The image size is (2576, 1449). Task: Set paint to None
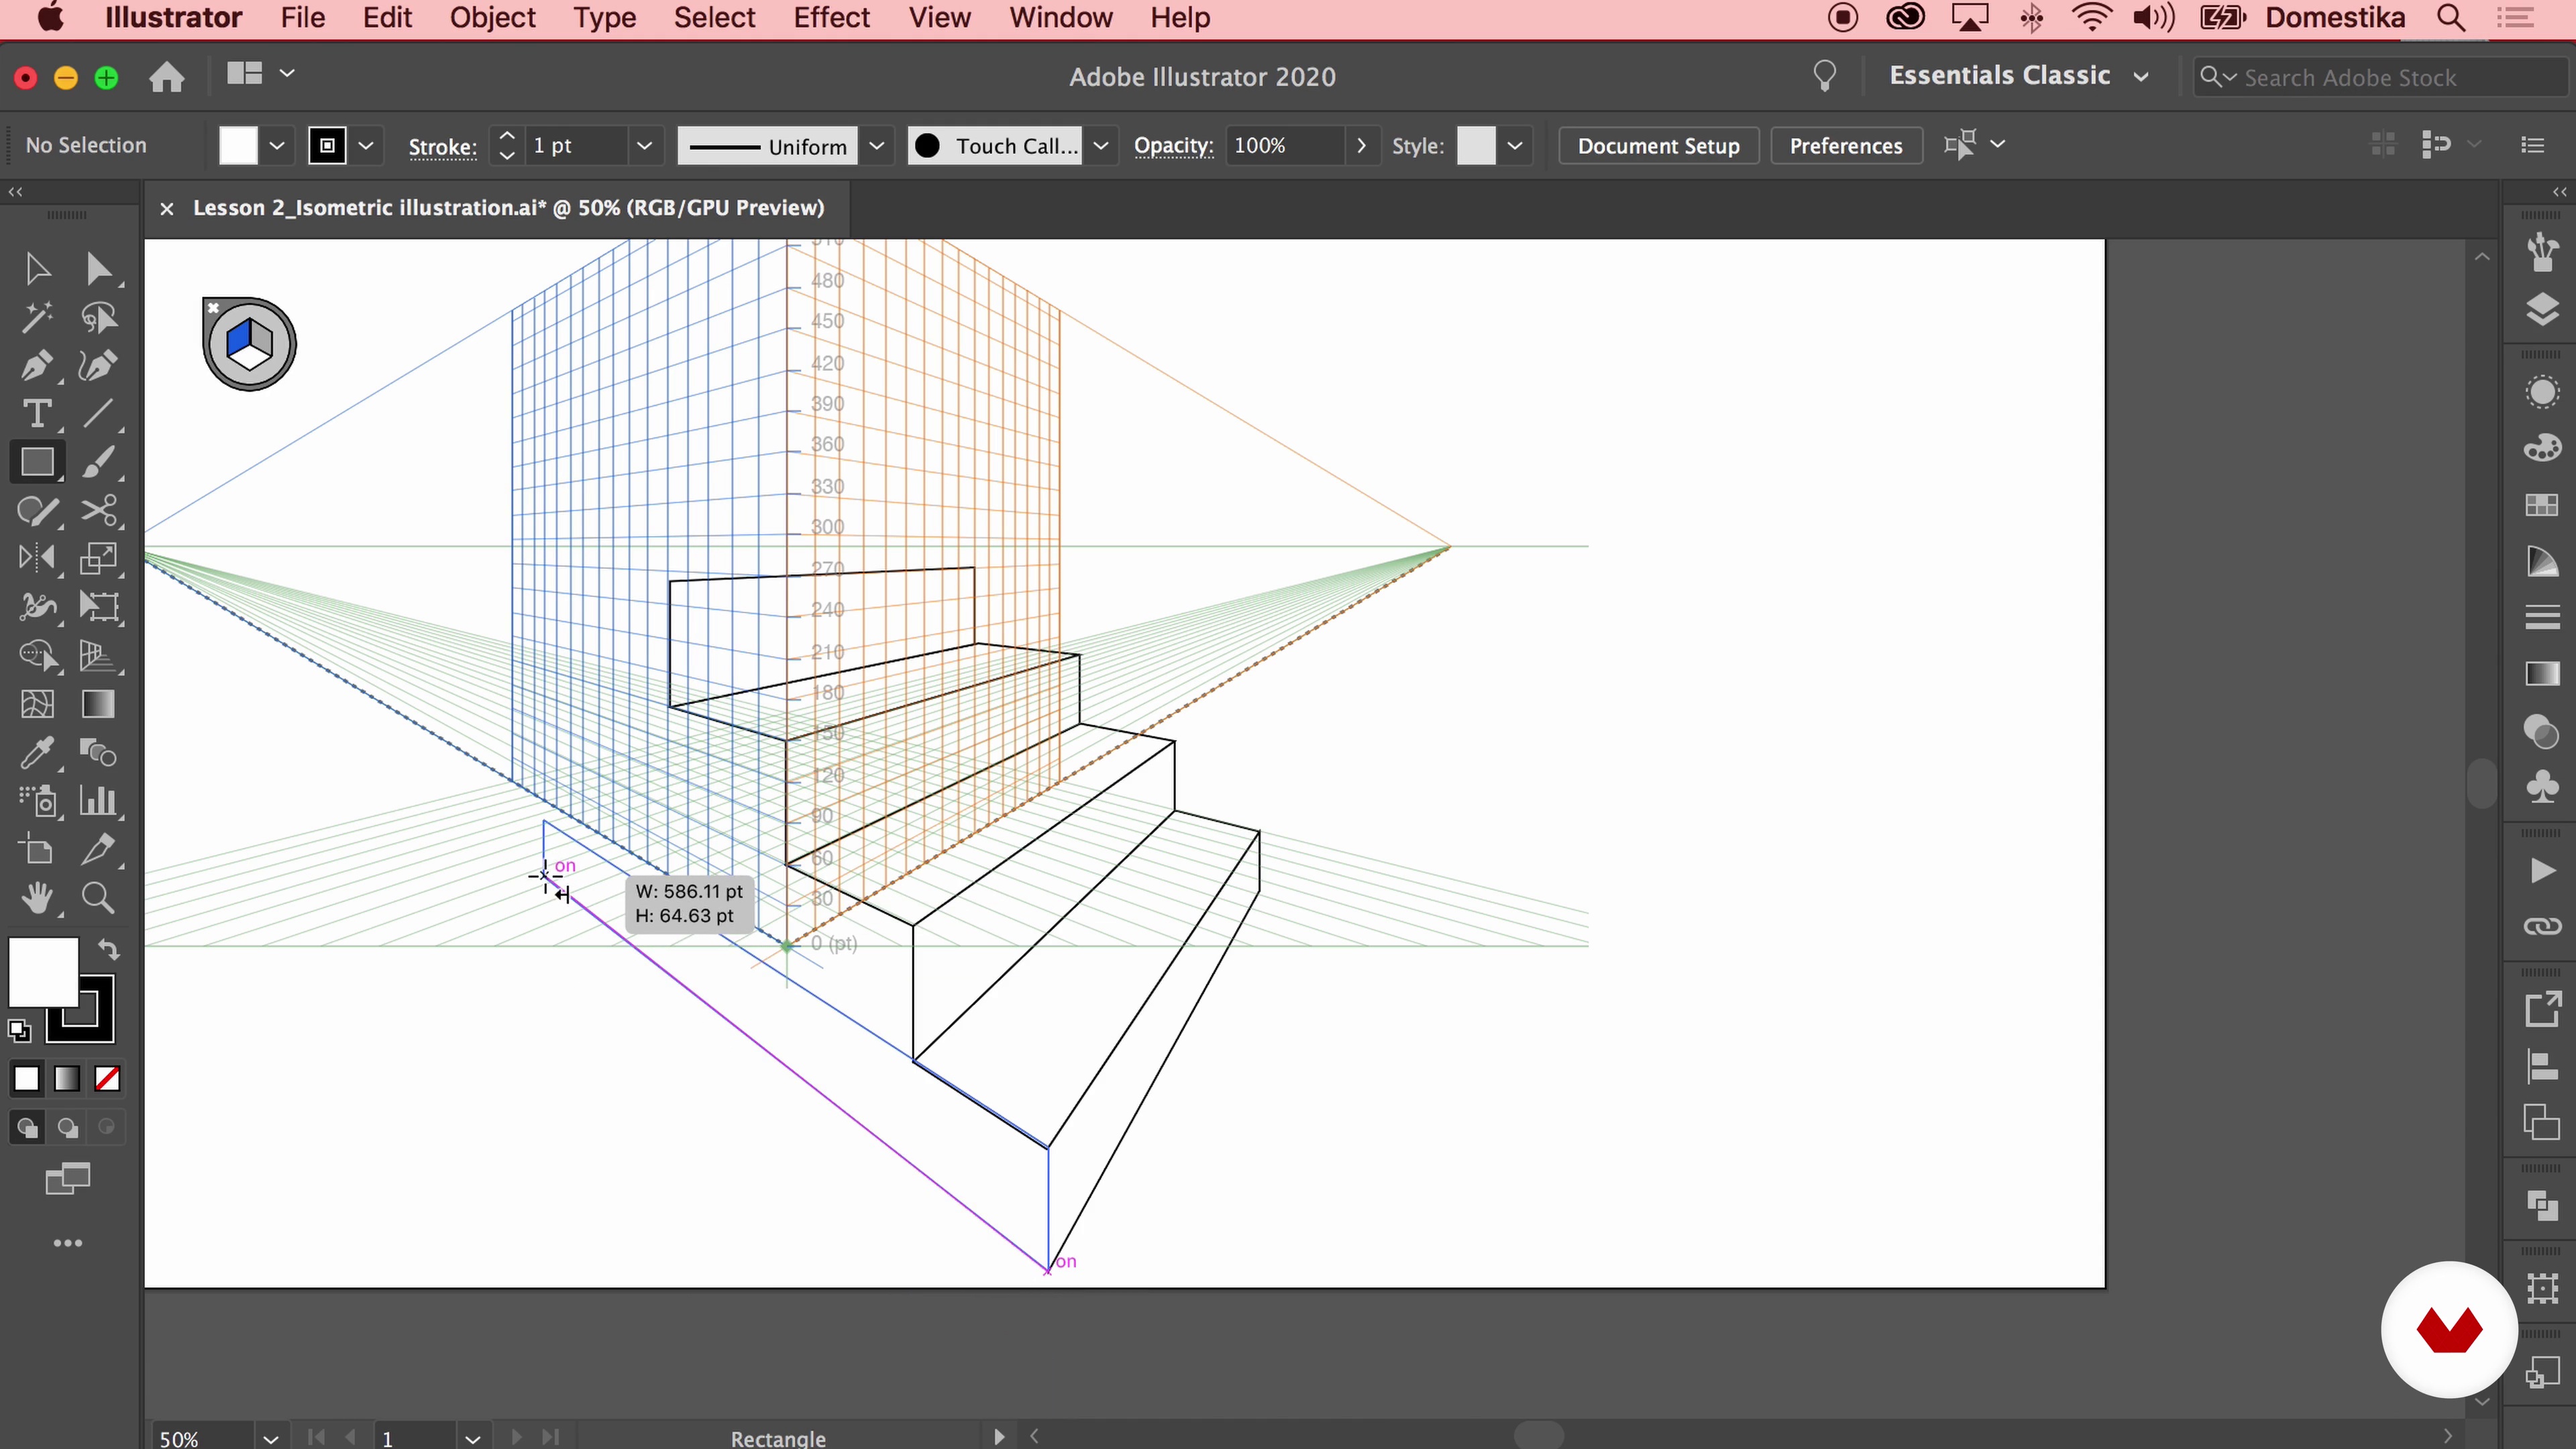pos(107,1079)
